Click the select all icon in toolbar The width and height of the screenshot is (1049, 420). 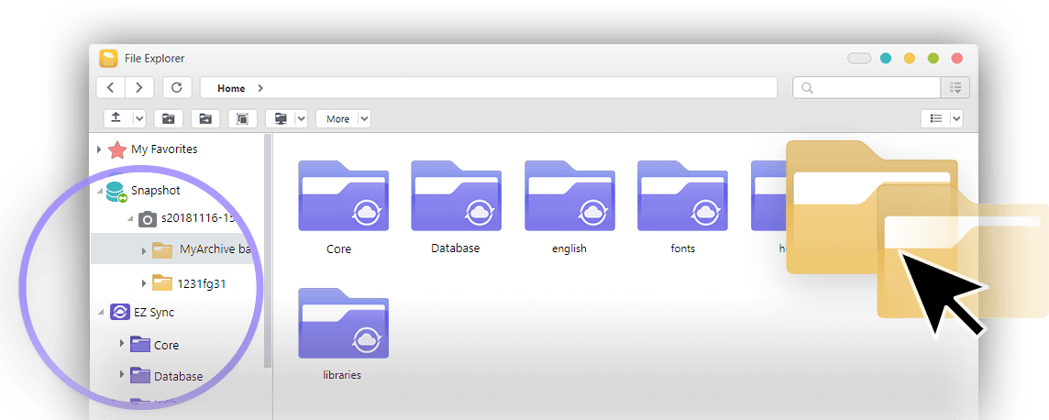241,118
